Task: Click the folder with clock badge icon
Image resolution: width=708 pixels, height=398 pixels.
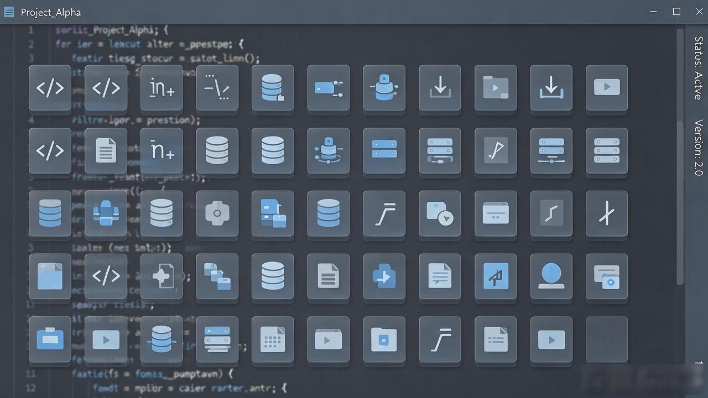Action: [x=440, y=213]
